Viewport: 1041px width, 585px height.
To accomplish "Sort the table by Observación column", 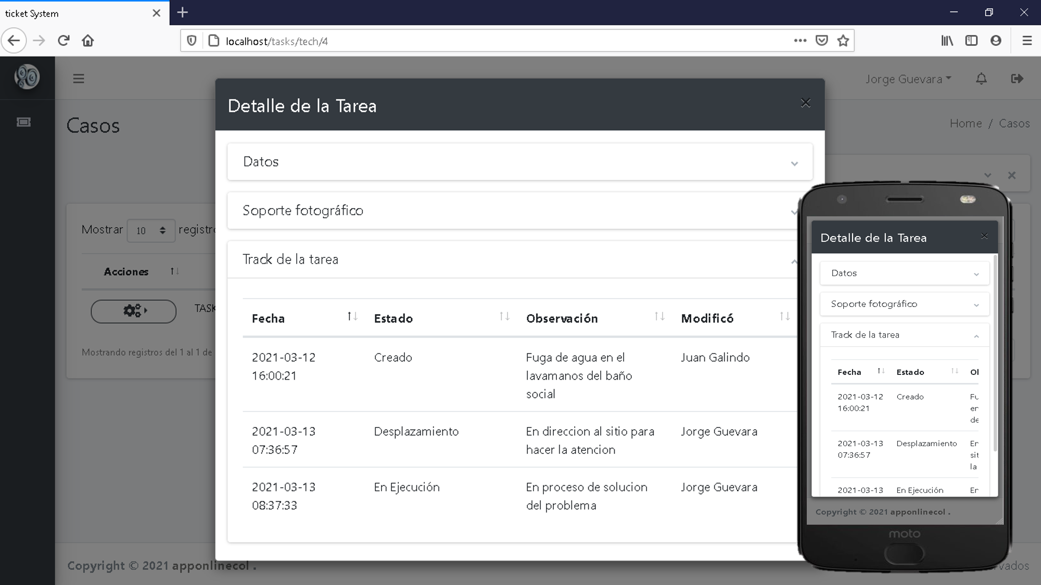I will click(595, 318).
